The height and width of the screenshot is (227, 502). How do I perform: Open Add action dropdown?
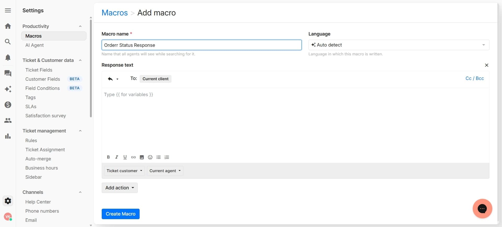click(119, 188)
